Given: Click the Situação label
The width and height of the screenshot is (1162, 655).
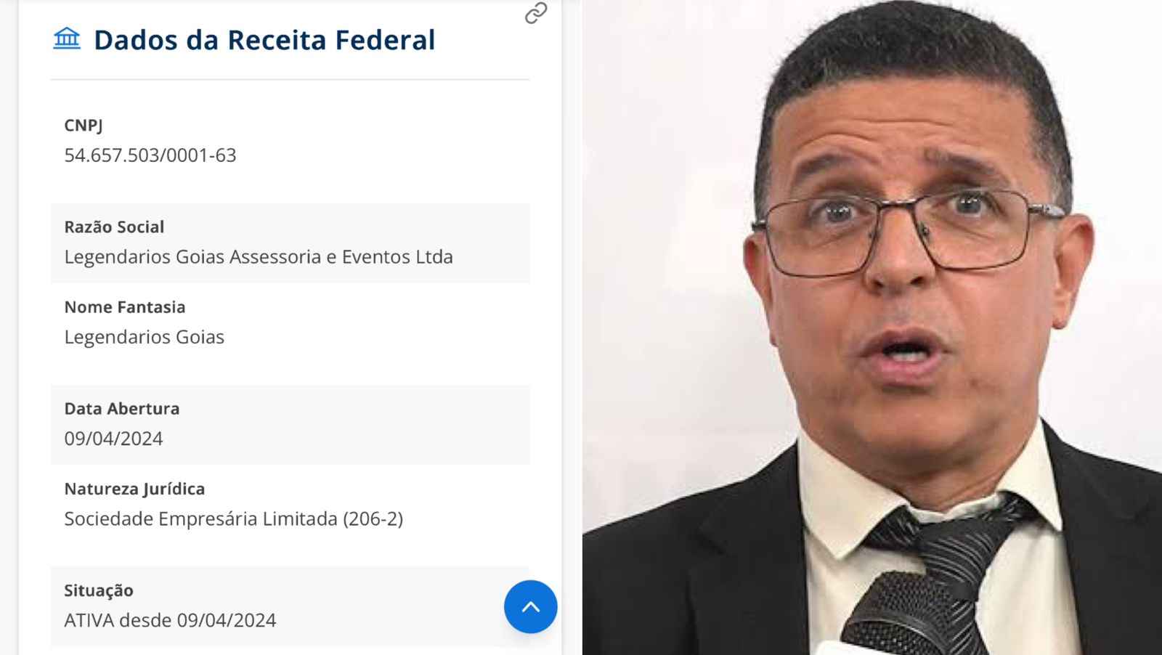Looking at the screenshot, I should click(x=99, y=590).
